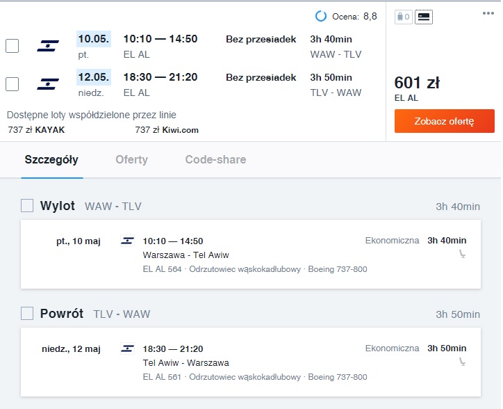Open the Code-share tab
503x409 pixels.
(x=215, y=160)
